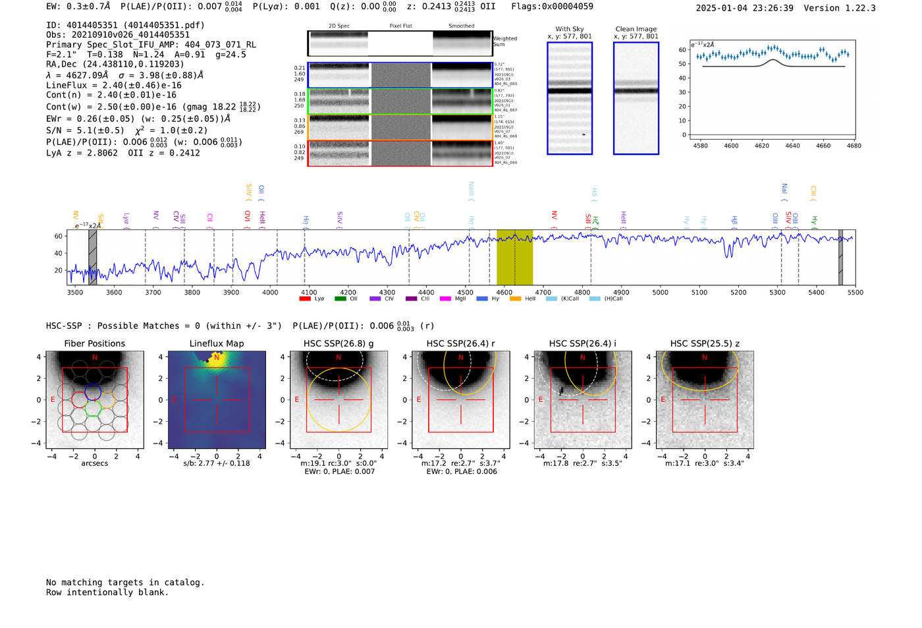This screenshot has height=628, width=922.
Task: Click the yellow highlighted band in the spectrum
Action: pos(514,257)
